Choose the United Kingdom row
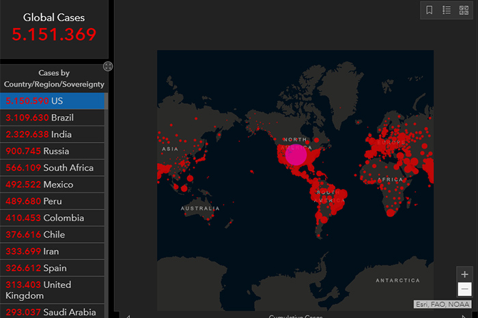 [x=52, y=290]
